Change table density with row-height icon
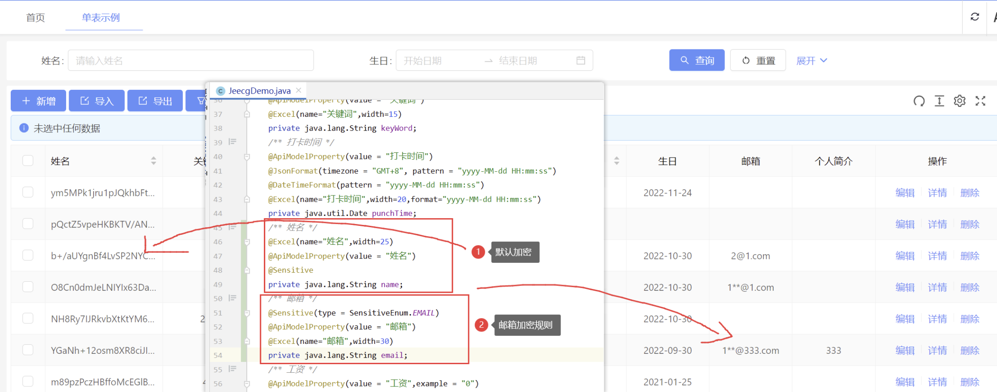 point(939,101)
